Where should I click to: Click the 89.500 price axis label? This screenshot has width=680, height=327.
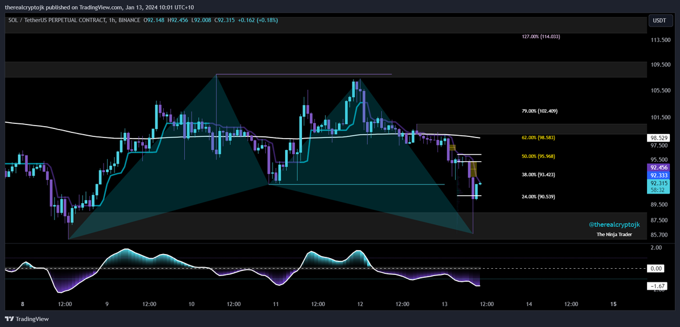(660, 205)
